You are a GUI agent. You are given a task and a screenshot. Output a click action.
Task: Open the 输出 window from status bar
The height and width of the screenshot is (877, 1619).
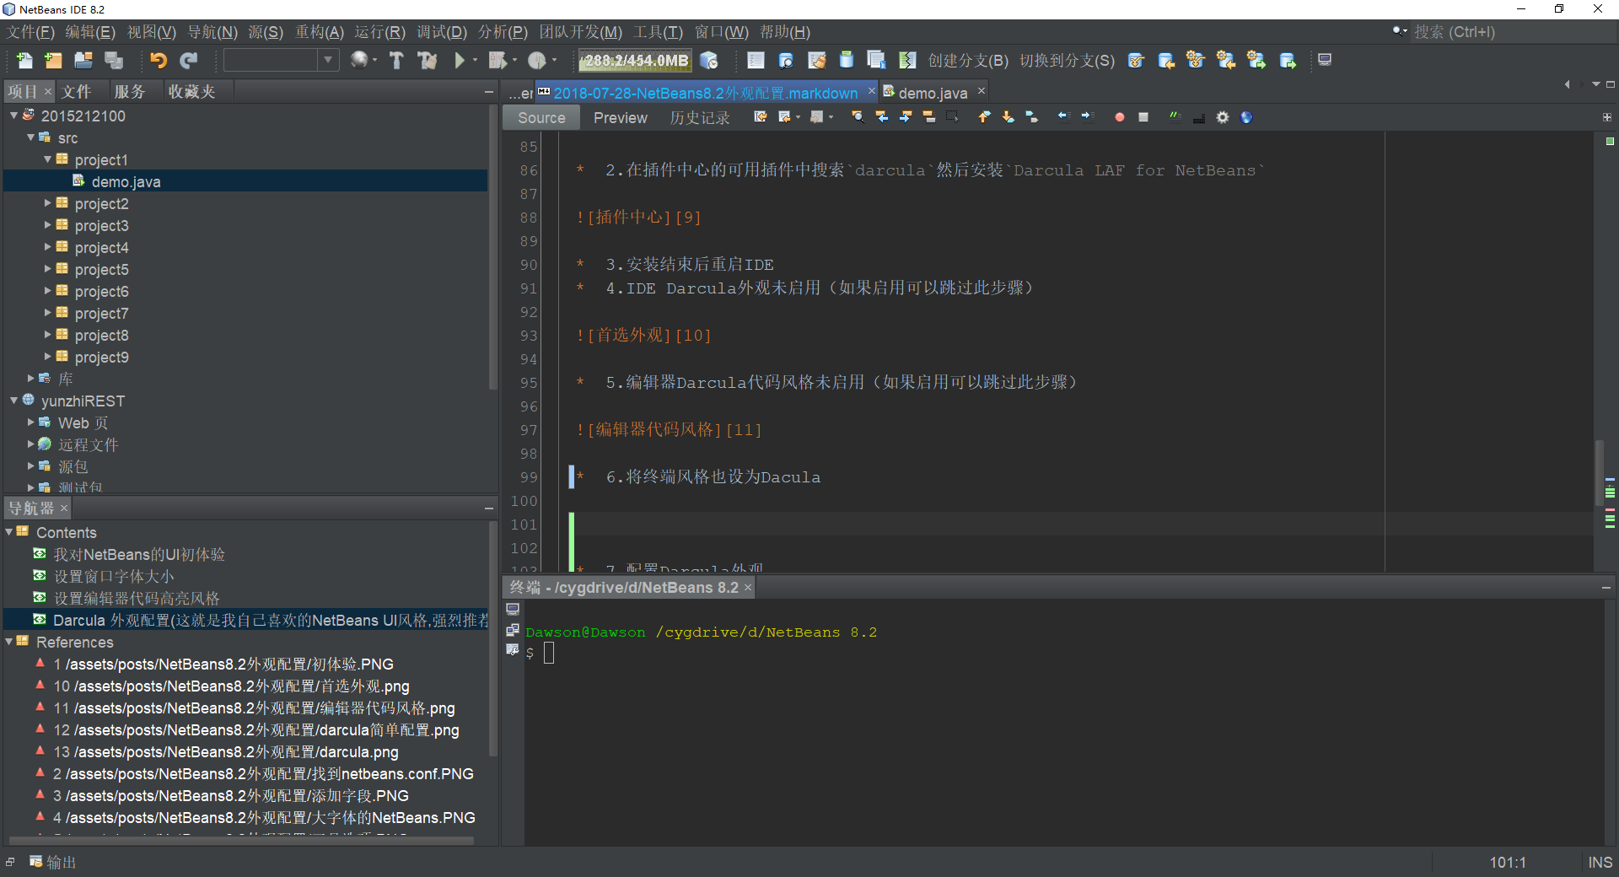click(52, 863)
